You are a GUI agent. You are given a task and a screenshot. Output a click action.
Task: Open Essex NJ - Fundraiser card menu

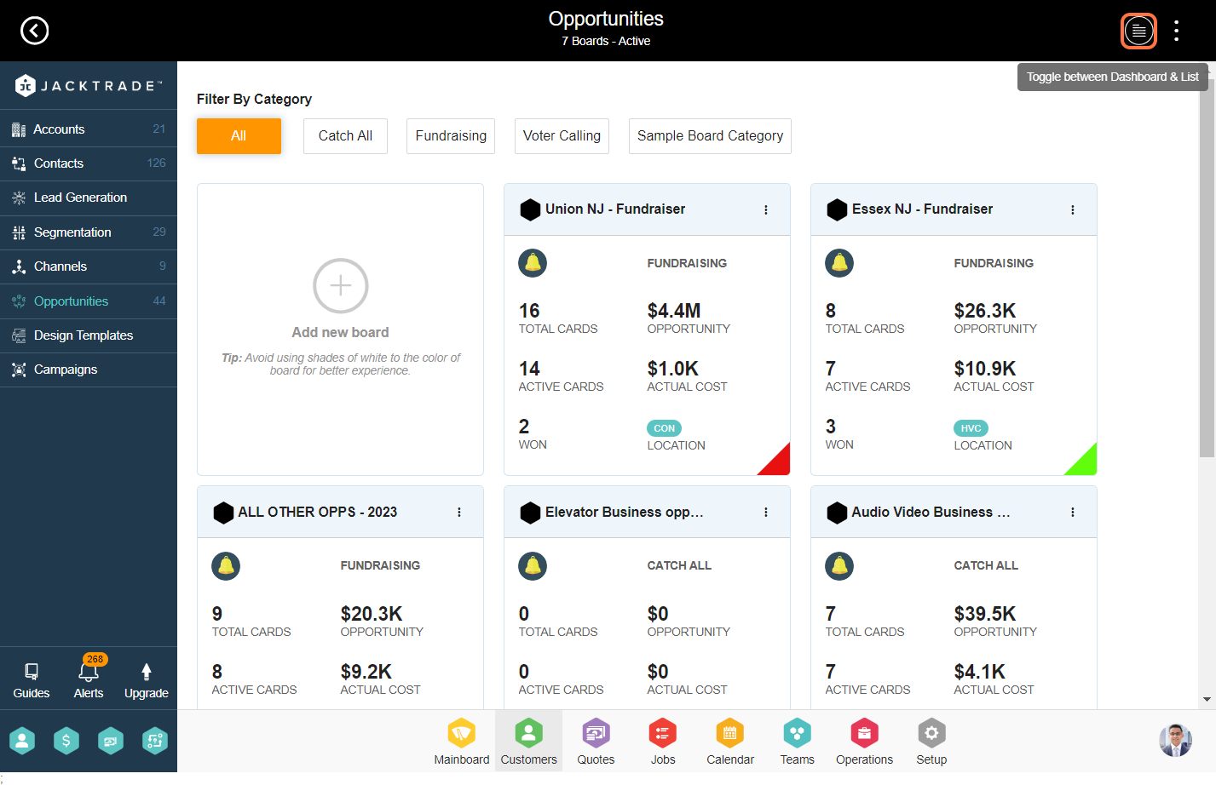(x=1072, y=209)
